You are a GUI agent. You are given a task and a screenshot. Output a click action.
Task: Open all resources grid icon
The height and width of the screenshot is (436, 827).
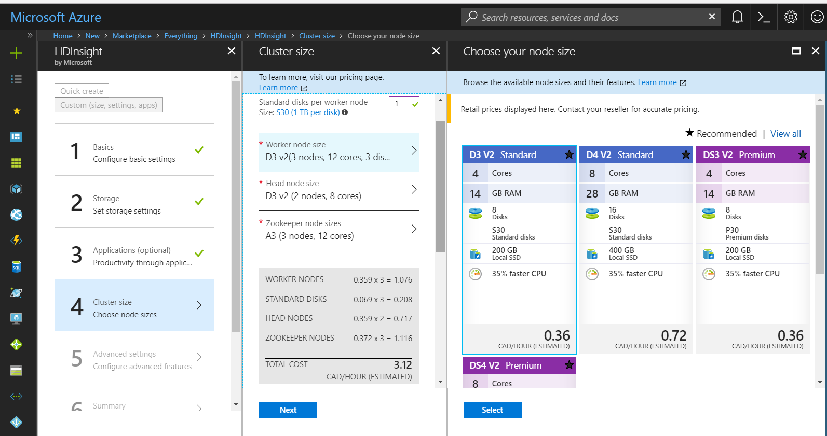(x=17, y=163)
